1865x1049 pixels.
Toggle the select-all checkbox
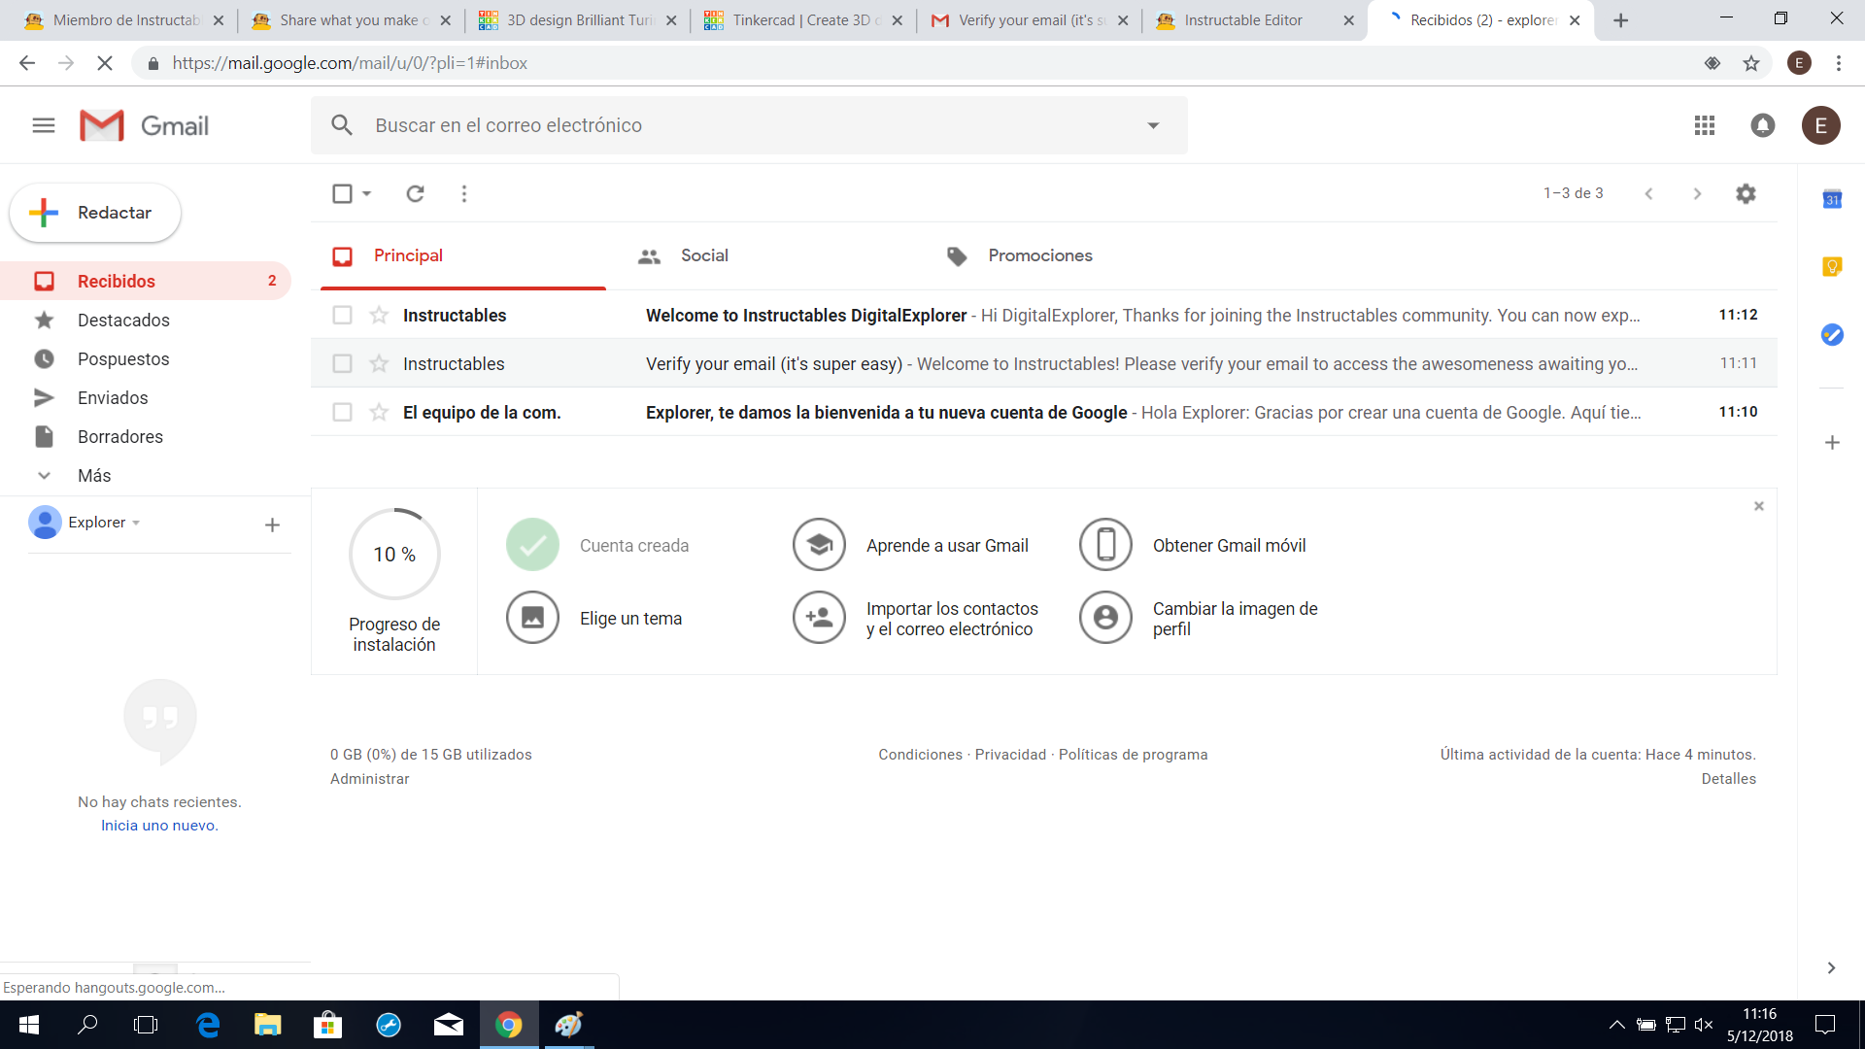342,193
